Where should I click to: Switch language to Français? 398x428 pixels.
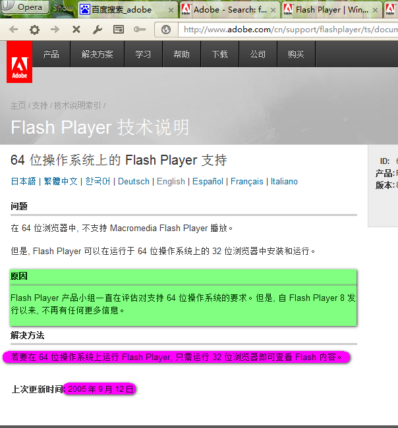coord(247,181)
